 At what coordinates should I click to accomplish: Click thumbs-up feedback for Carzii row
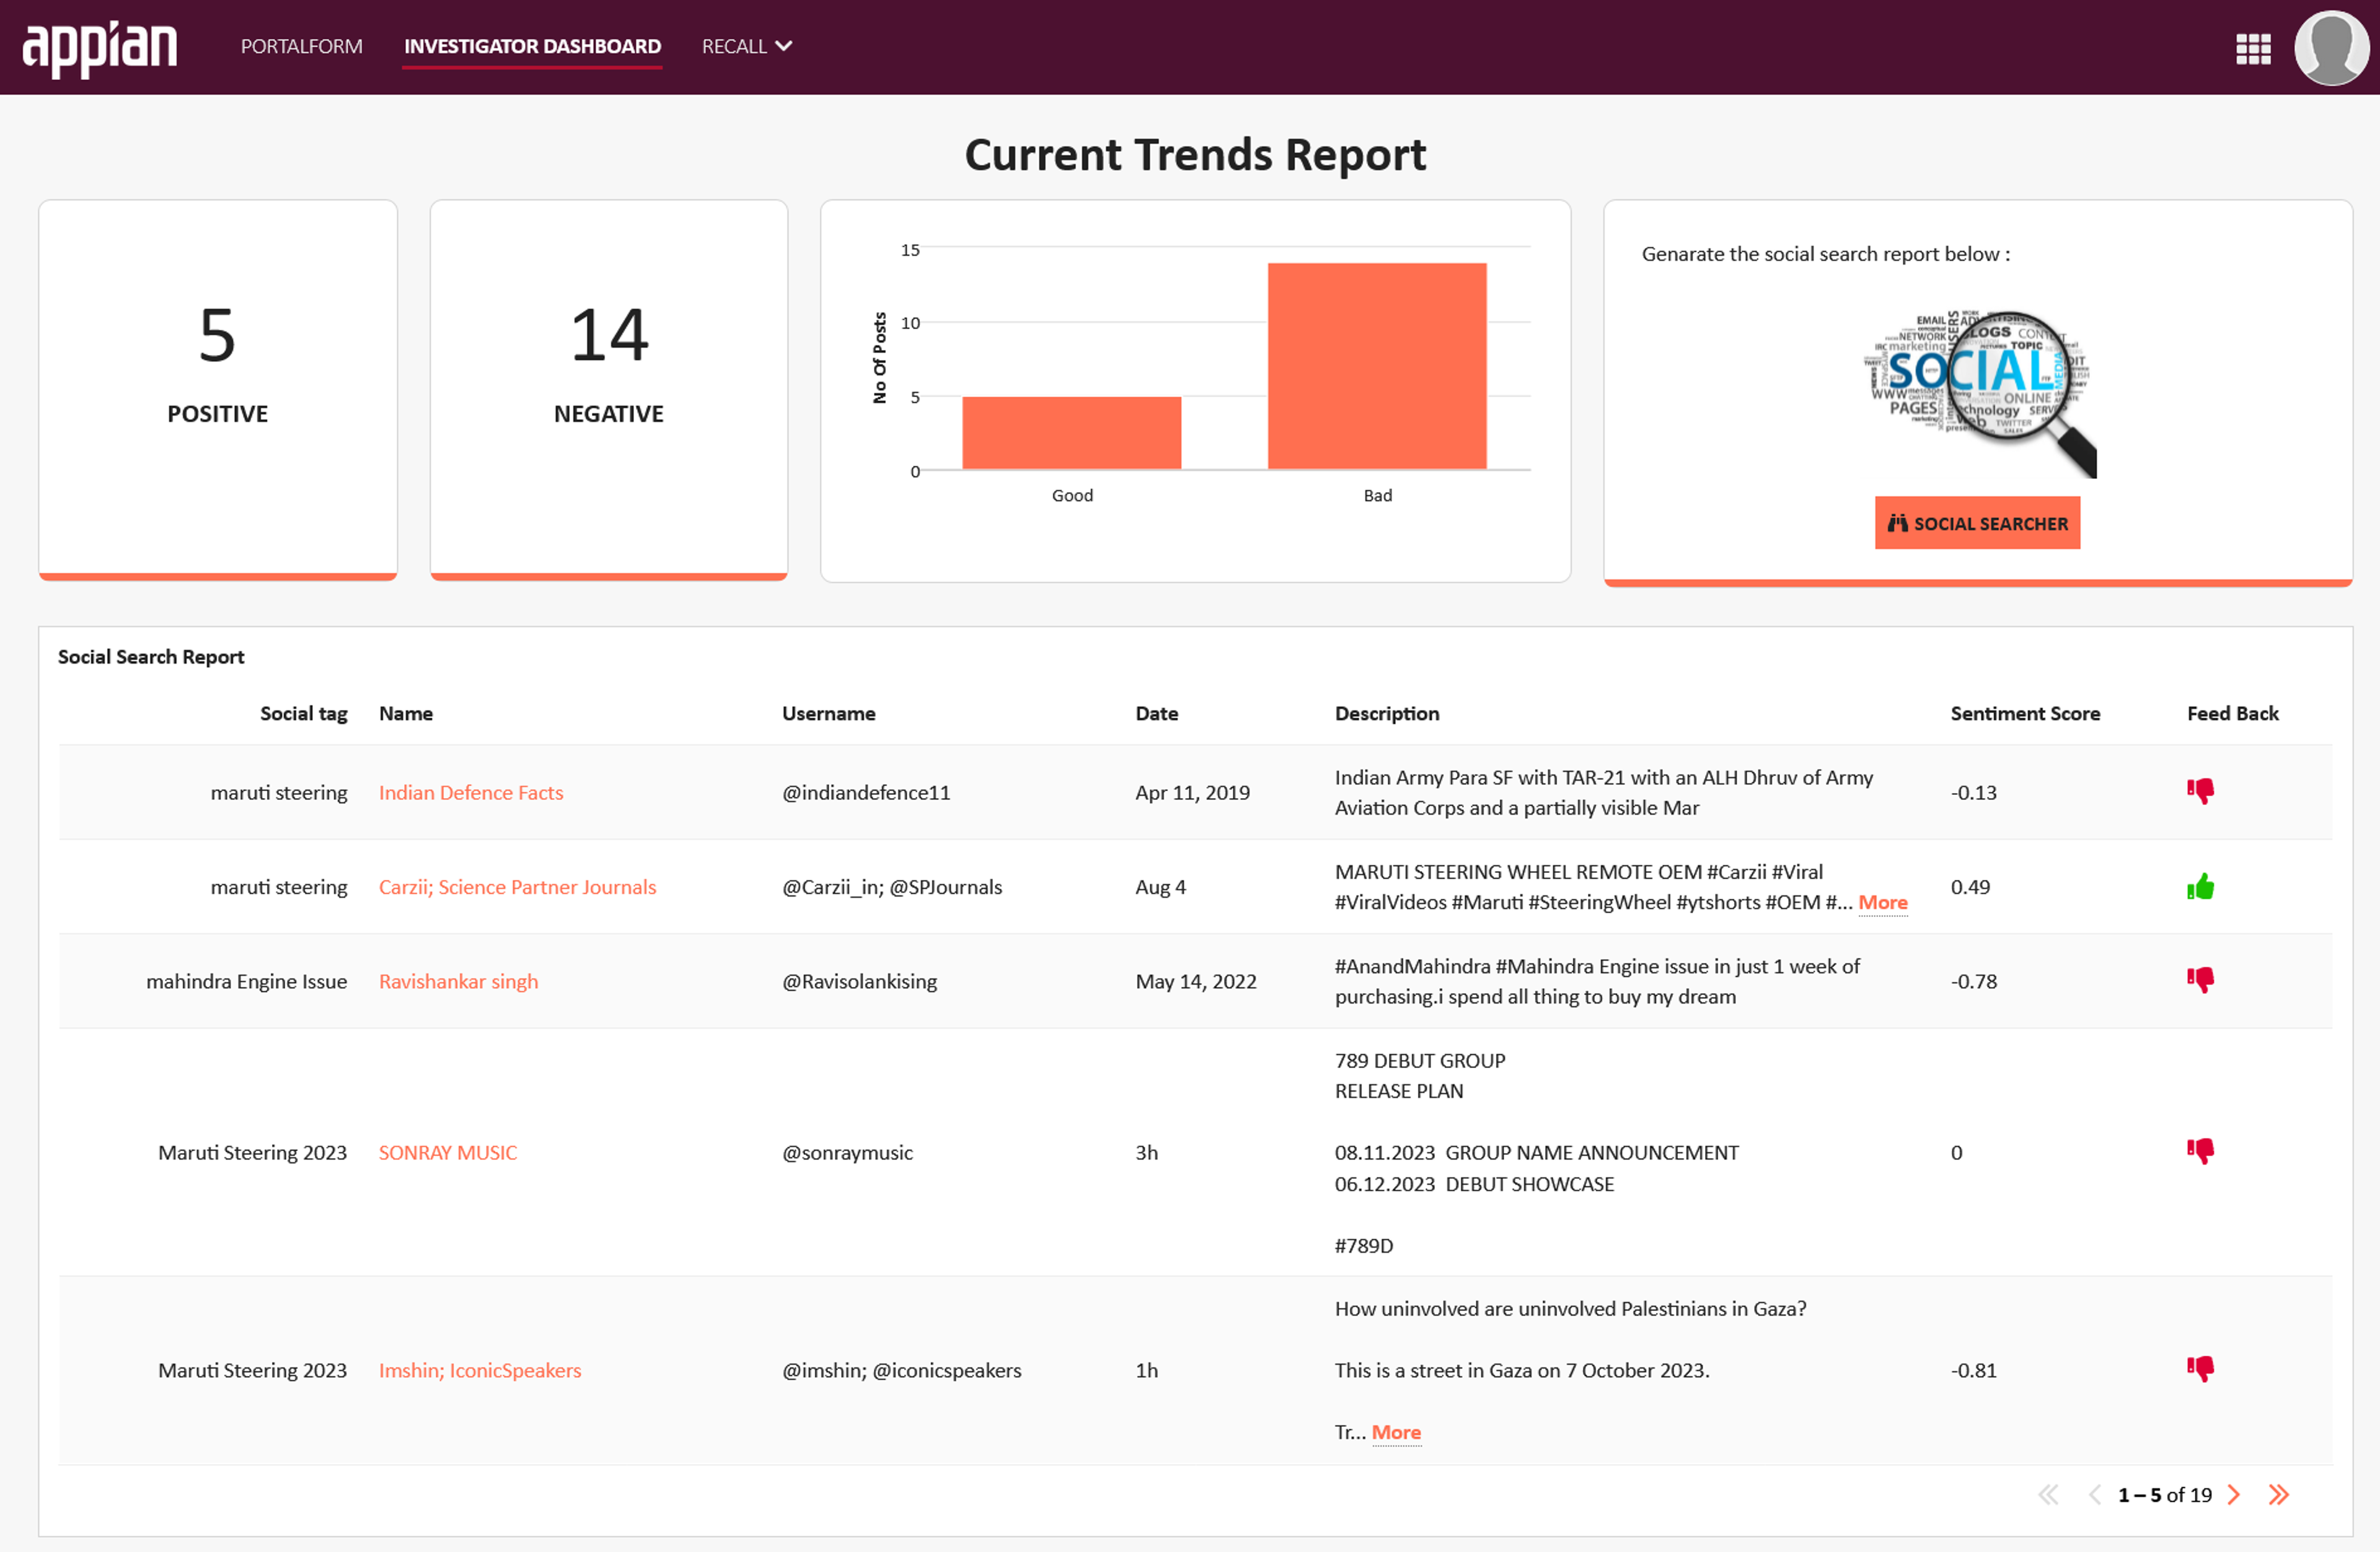(2200, 887)
